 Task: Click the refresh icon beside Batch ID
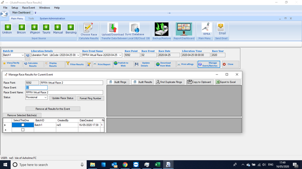coord(28,55)
